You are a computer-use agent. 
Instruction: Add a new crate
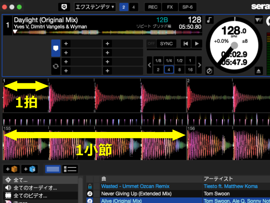click(x=11, y=169)
